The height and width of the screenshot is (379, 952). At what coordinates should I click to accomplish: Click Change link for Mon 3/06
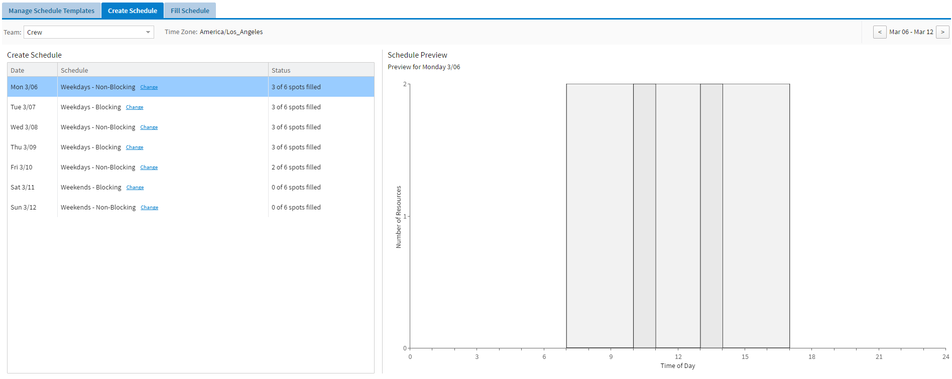click(149, 87)
